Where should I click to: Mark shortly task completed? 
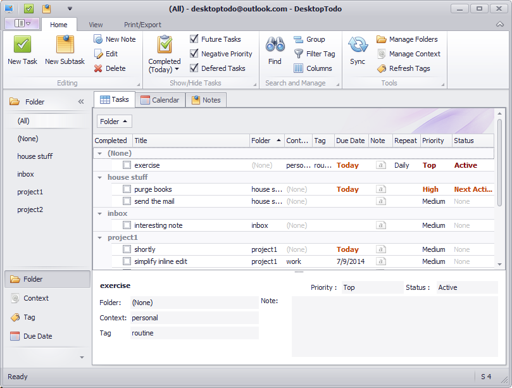point(127,249)
